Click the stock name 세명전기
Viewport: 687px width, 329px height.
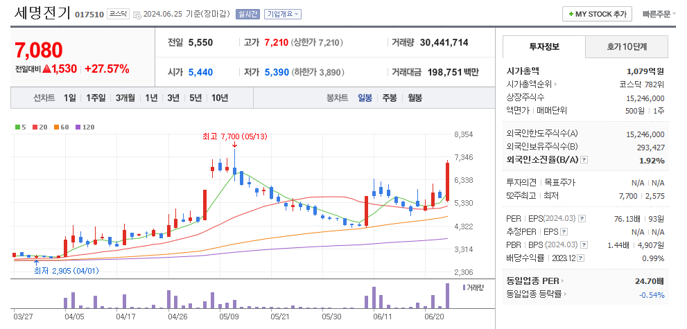[x=42, y=14]
